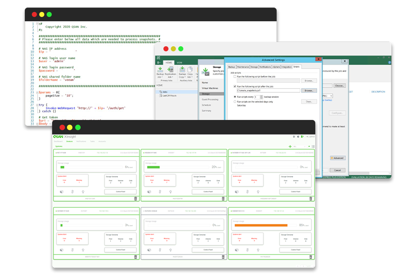Click the sort arrow next to the filter dropdown

[x=309, y=146]
